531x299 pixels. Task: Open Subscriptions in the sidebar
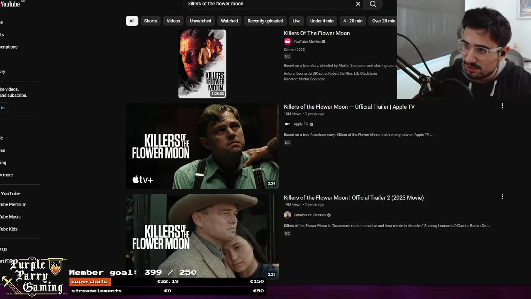[9, 47]
